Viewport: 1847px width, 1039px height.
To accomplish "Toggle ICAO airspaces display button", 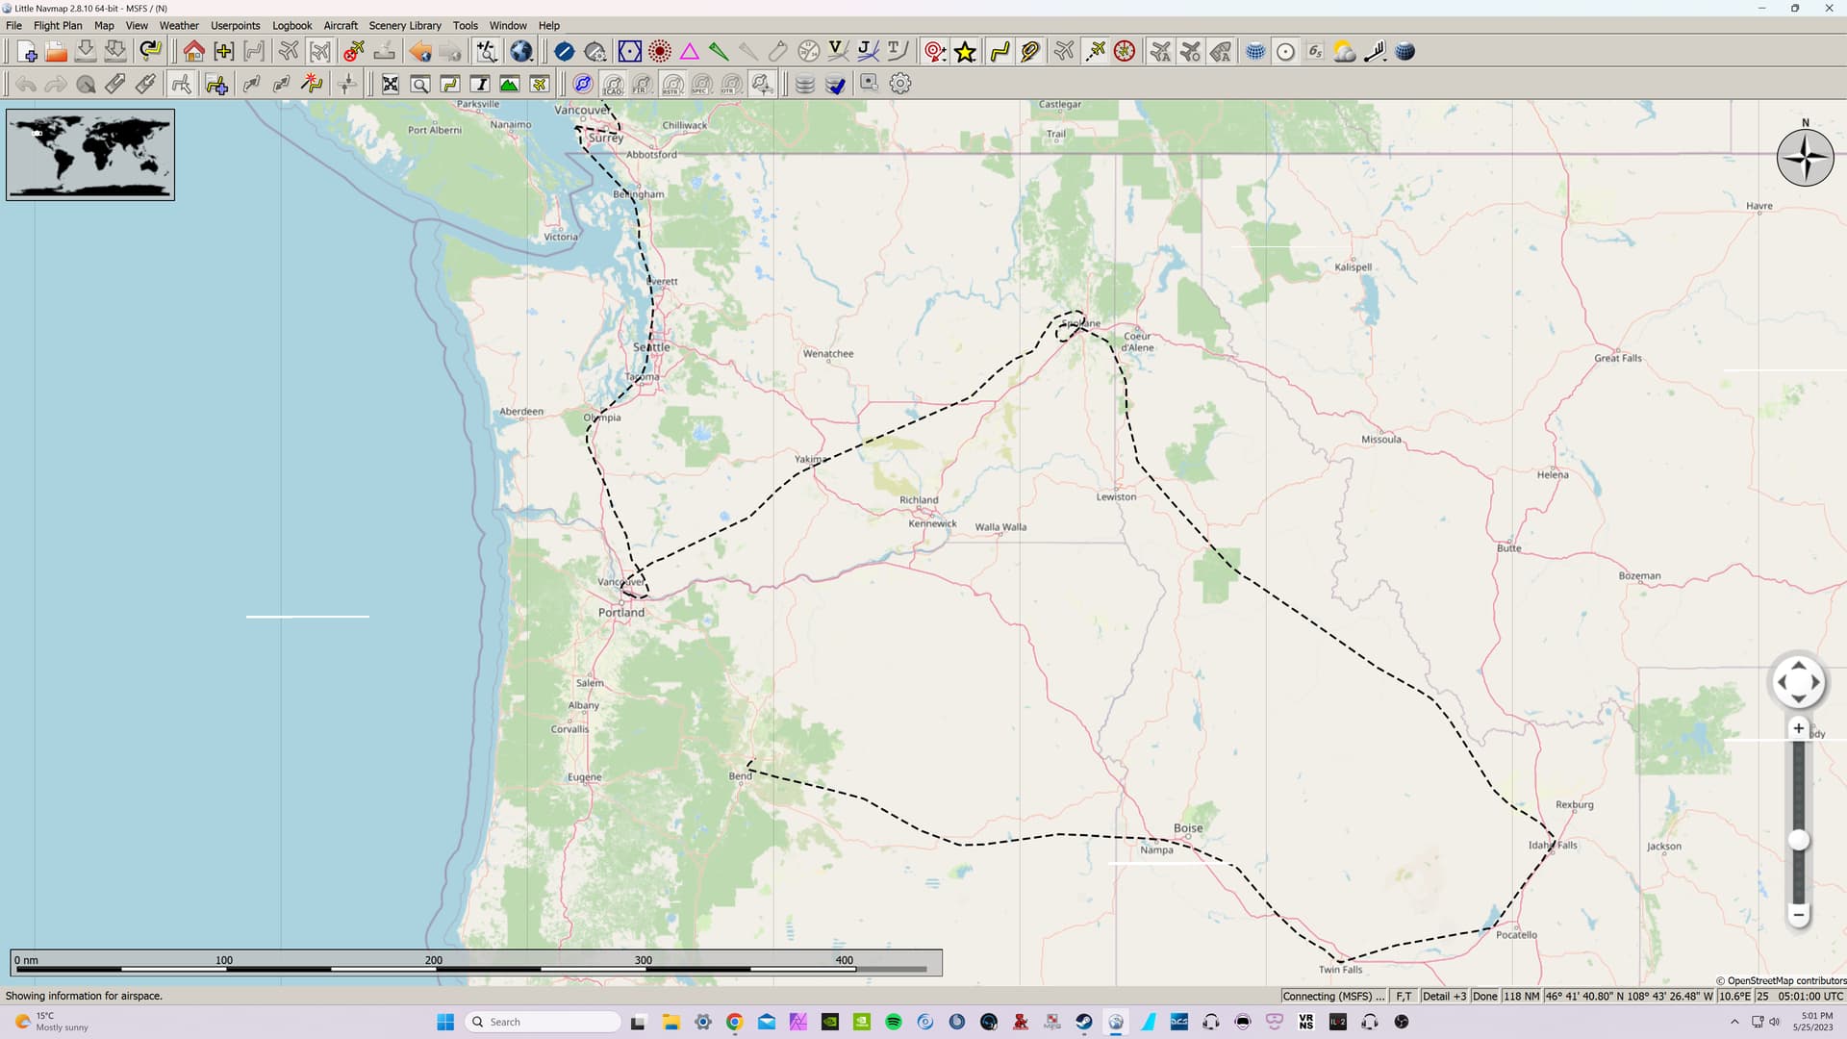I will 612,85.
